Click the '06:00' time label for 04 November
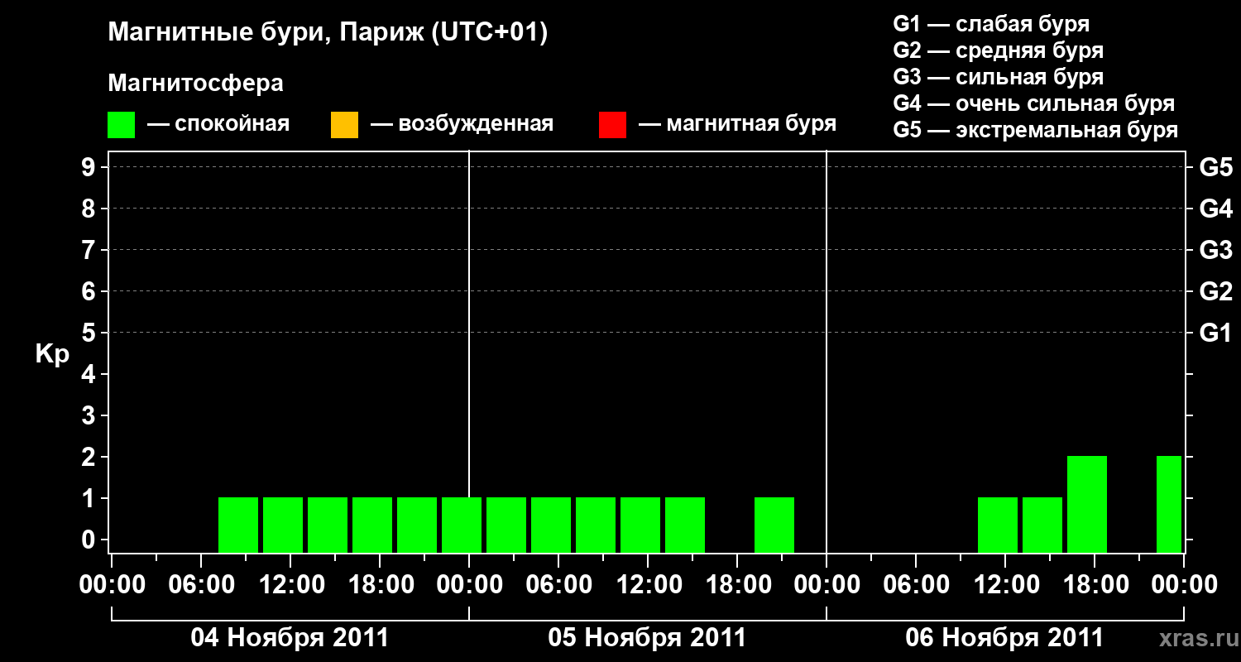This screenshot has height=662, width=1241. (x=201, y=585)
